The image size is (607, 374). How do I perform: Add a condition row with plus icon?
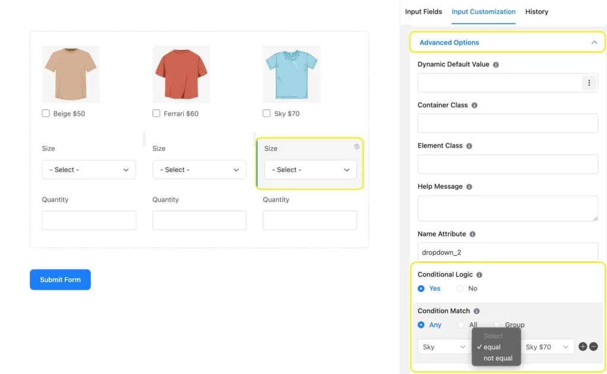coord(583,347)
